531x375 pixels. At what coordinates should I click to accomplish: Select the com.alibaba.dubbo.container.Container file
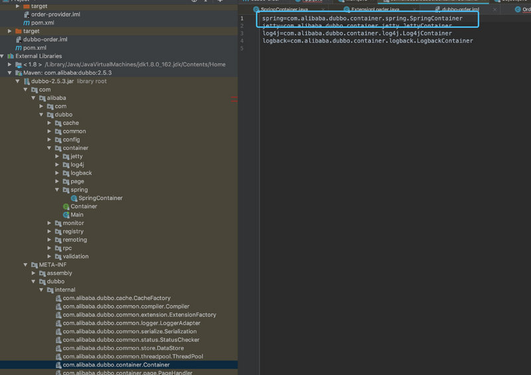click(116, 365)
